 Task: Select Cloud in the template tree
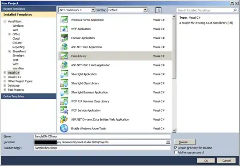[x=16, y=38]
